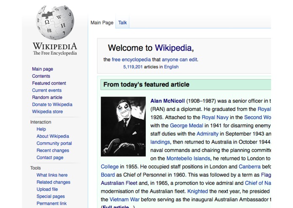Open the George Medal link
The width and height of the screenshot is (293, 208).
point(186,125)
